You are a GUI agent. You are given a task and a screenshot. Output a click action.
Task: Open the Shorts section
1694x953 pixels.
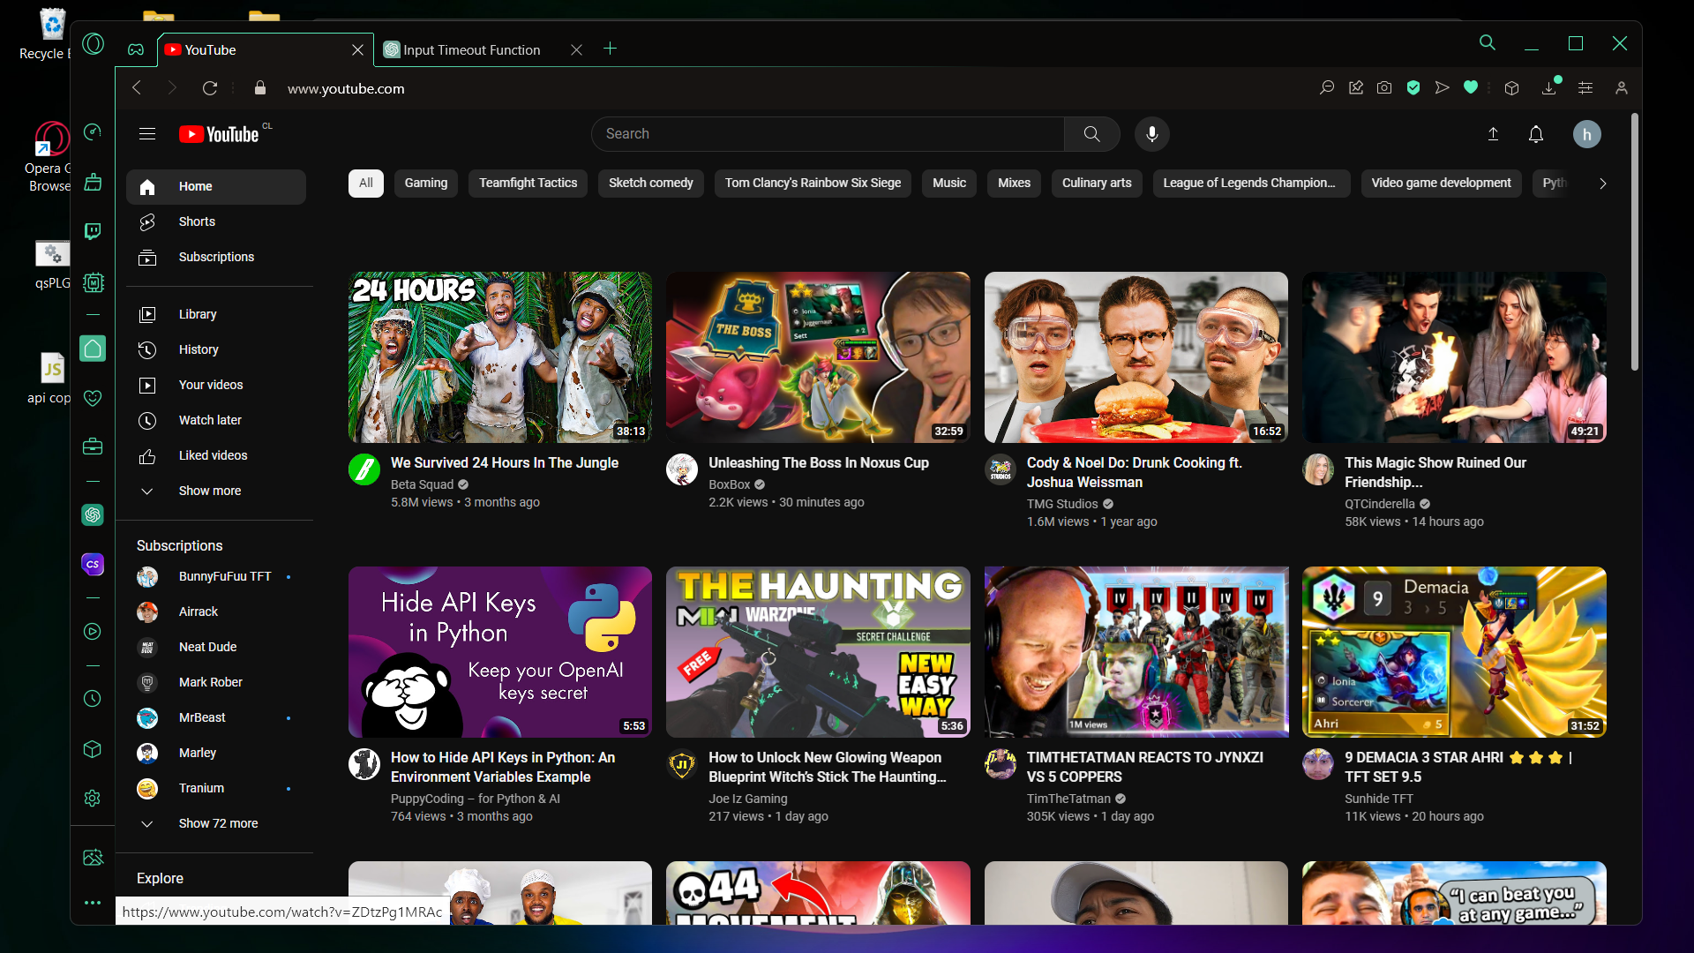click(x=197, y=221)
